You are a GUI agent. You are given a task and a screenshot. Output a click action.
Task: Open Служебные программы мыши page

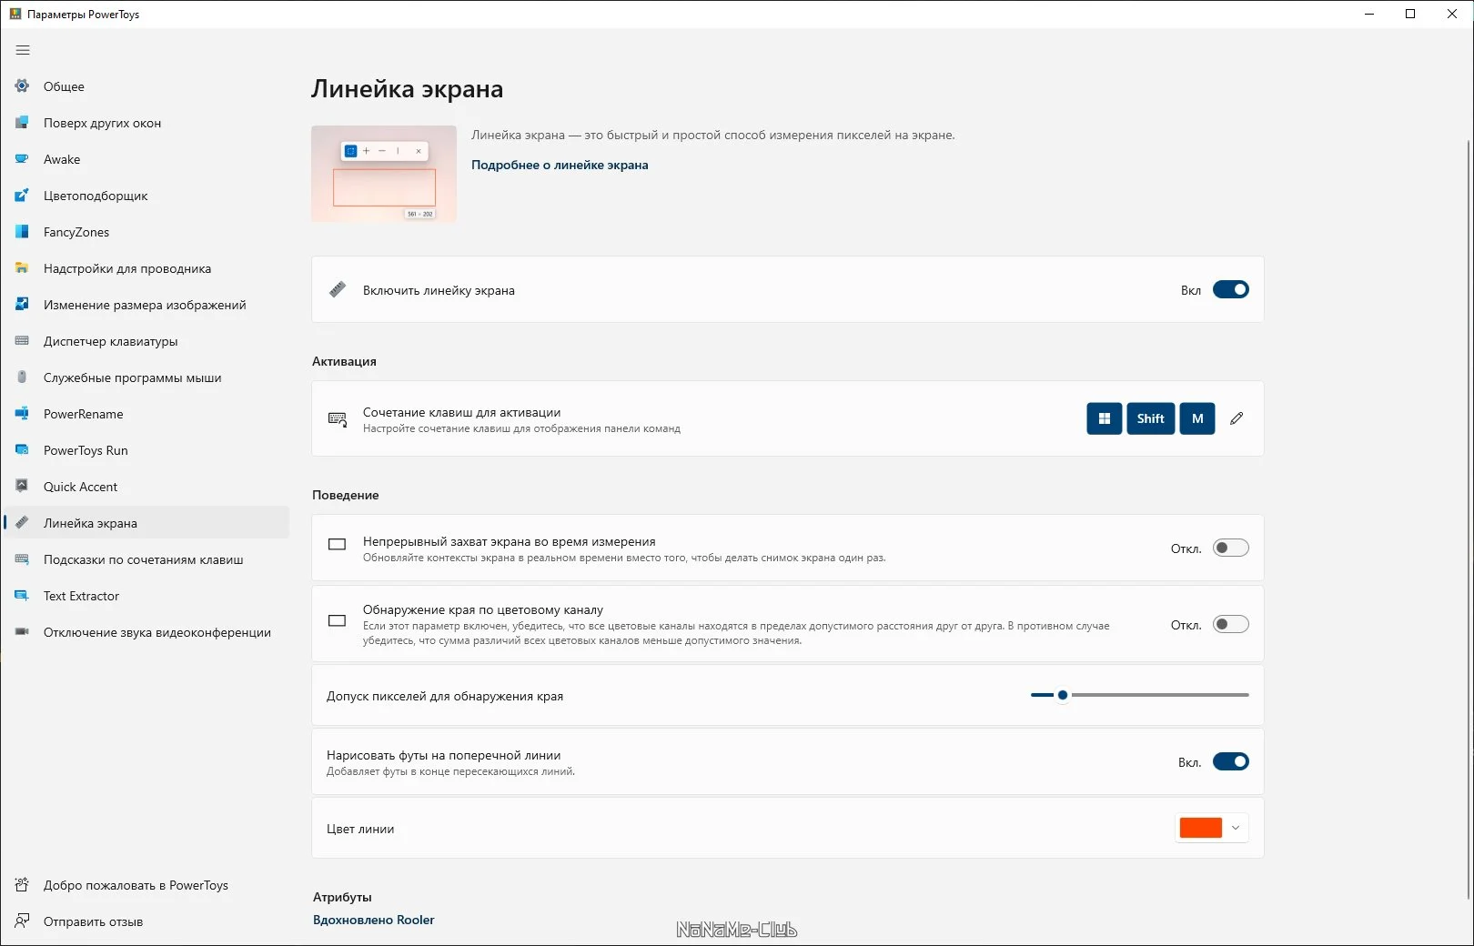tap(147, 377)
